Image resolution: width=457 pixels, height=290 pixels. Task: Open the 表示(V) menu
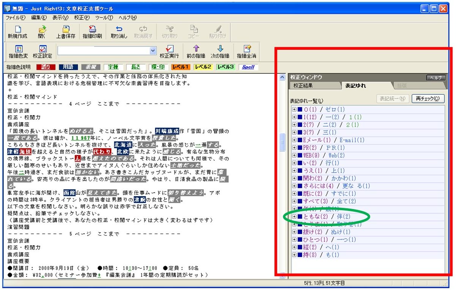(x=60, y=17)
